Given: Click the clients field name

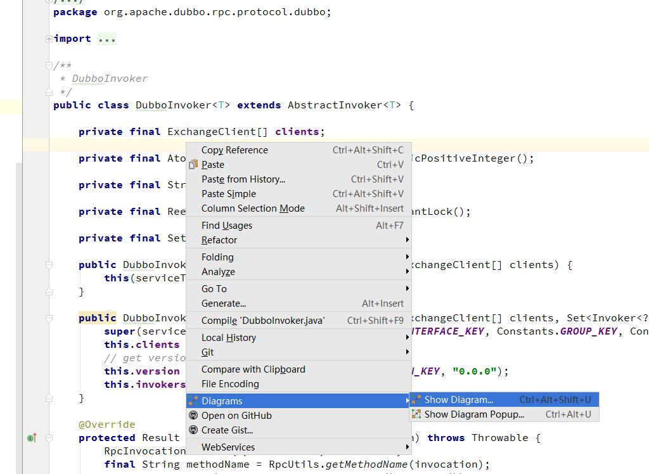Looking at the screenshot, I should (x=297, y=132).
